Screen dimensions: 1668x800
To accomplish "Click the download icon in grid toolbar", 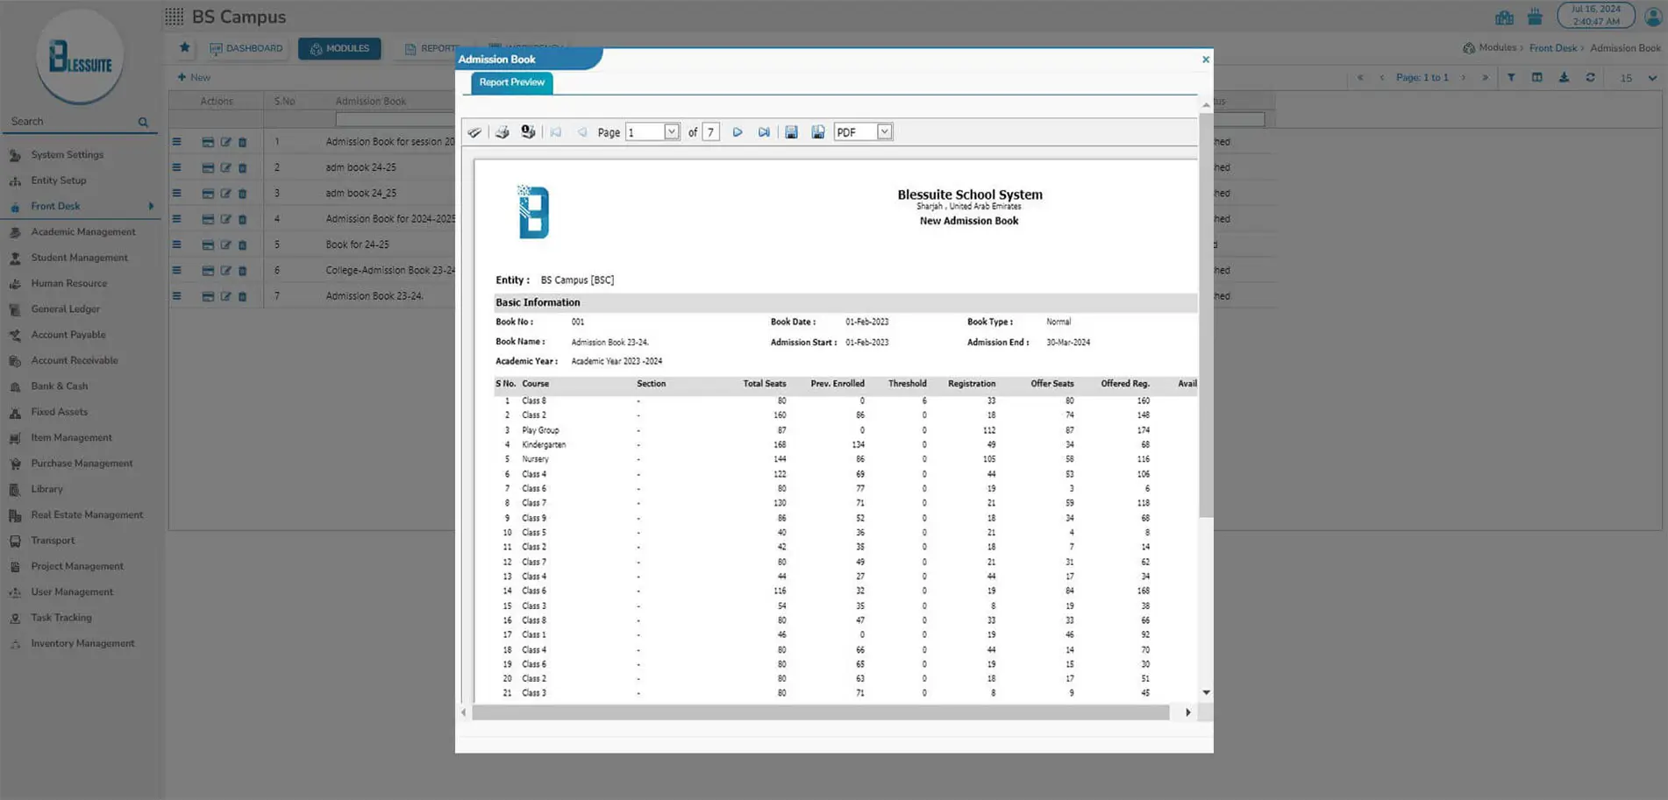I will point(1564,78).
